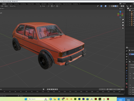Click the viewport zoom navigation icon
This screenshot has width=134, height=101.
pyautogui.click(x=123, y=20)
